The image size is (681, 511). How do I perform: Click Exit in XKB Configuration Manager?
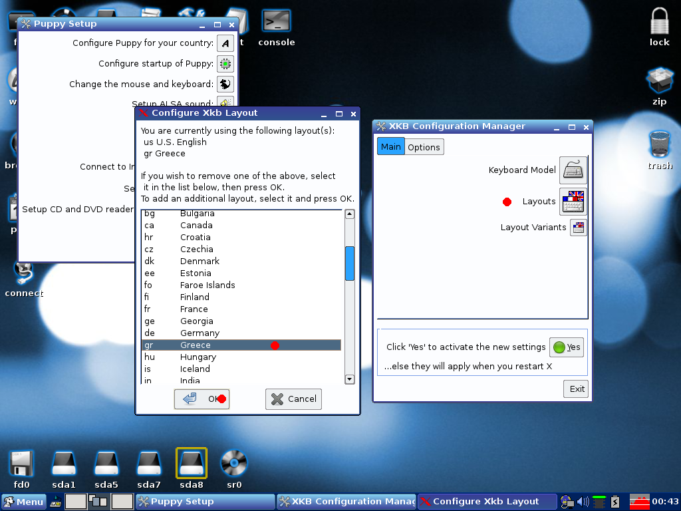[577, 389]
